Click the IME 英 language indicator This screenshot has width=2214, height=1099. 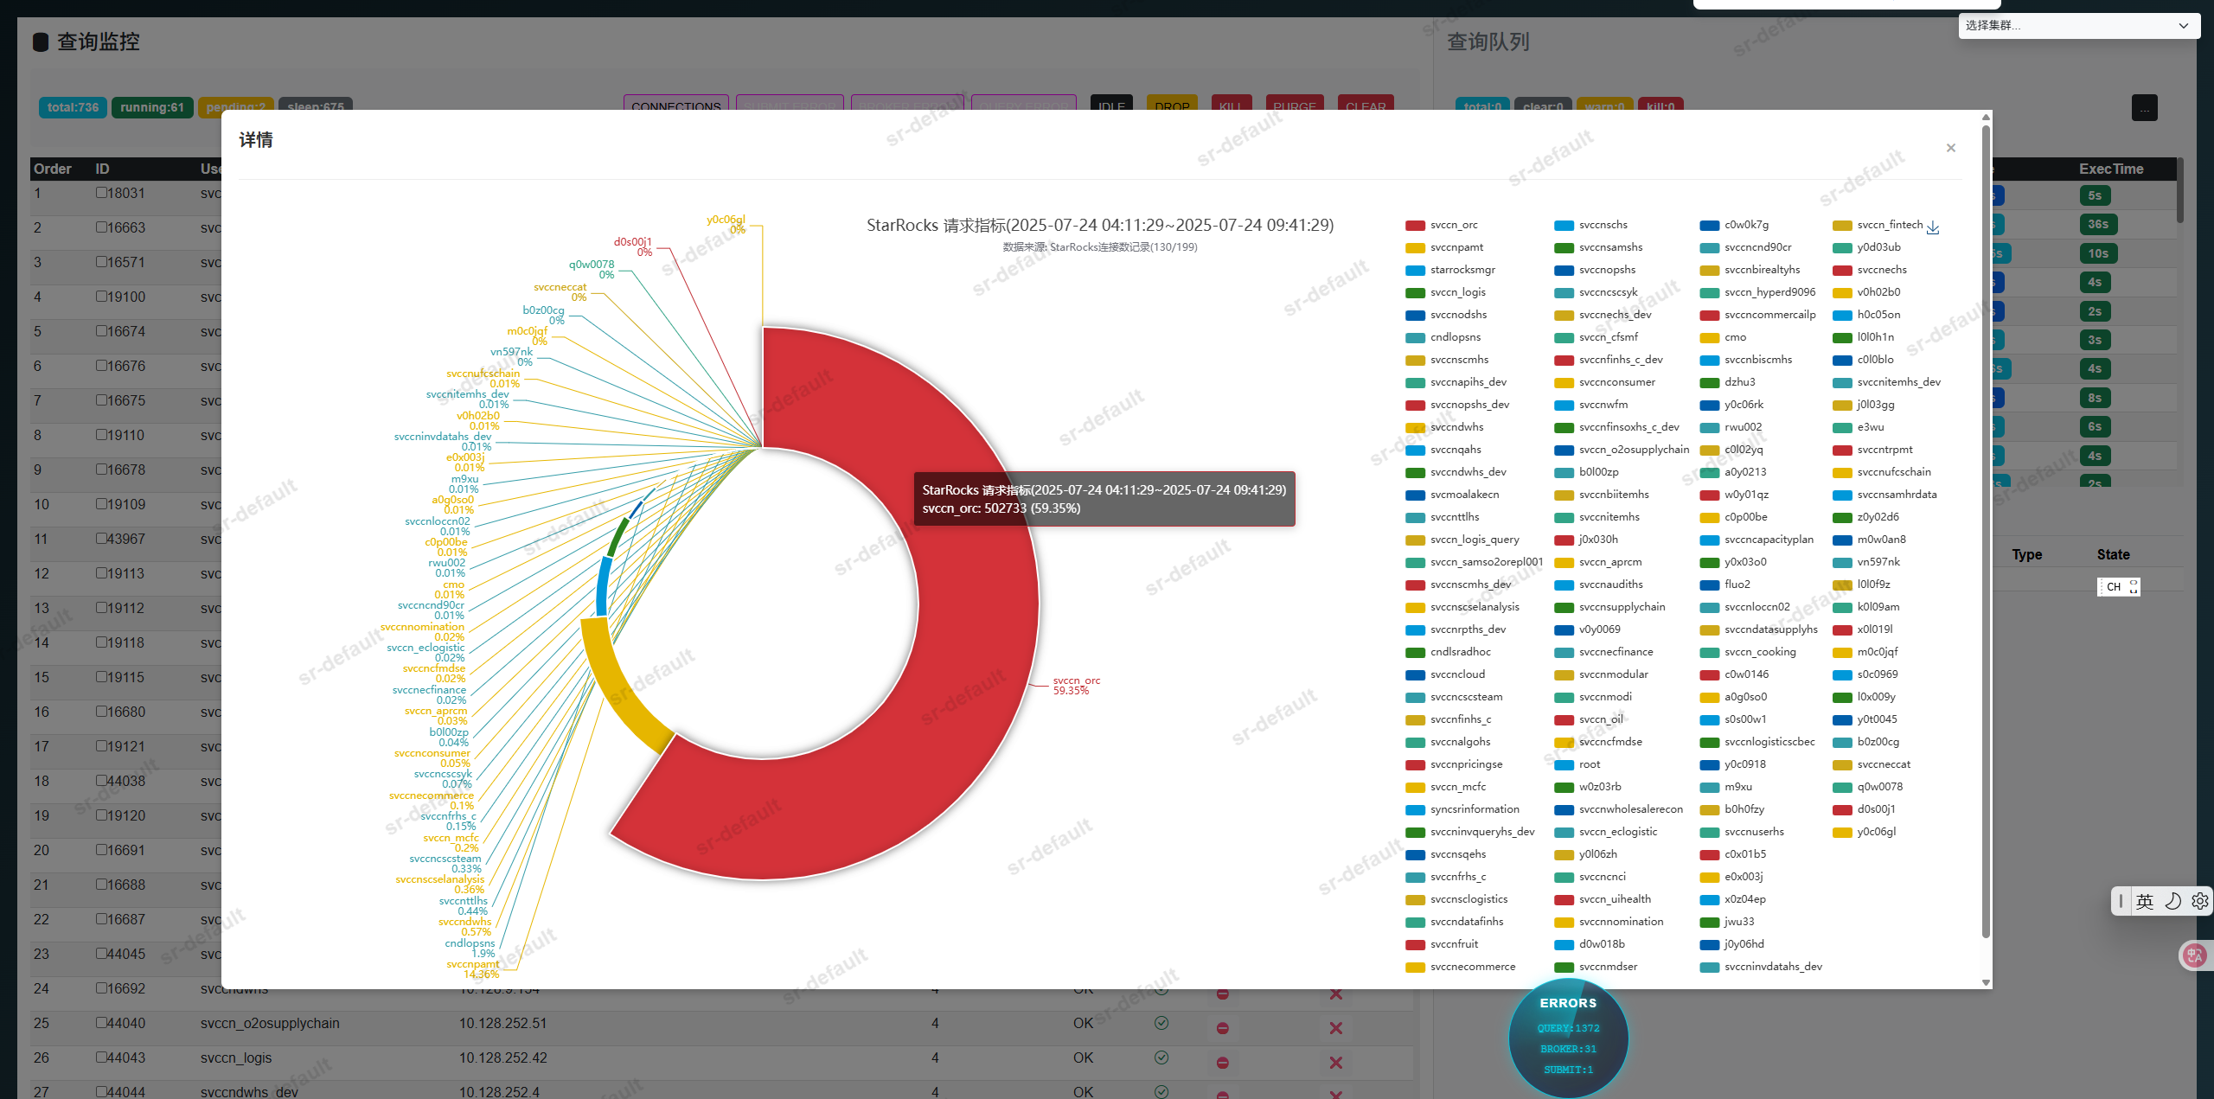[2145, 902]
